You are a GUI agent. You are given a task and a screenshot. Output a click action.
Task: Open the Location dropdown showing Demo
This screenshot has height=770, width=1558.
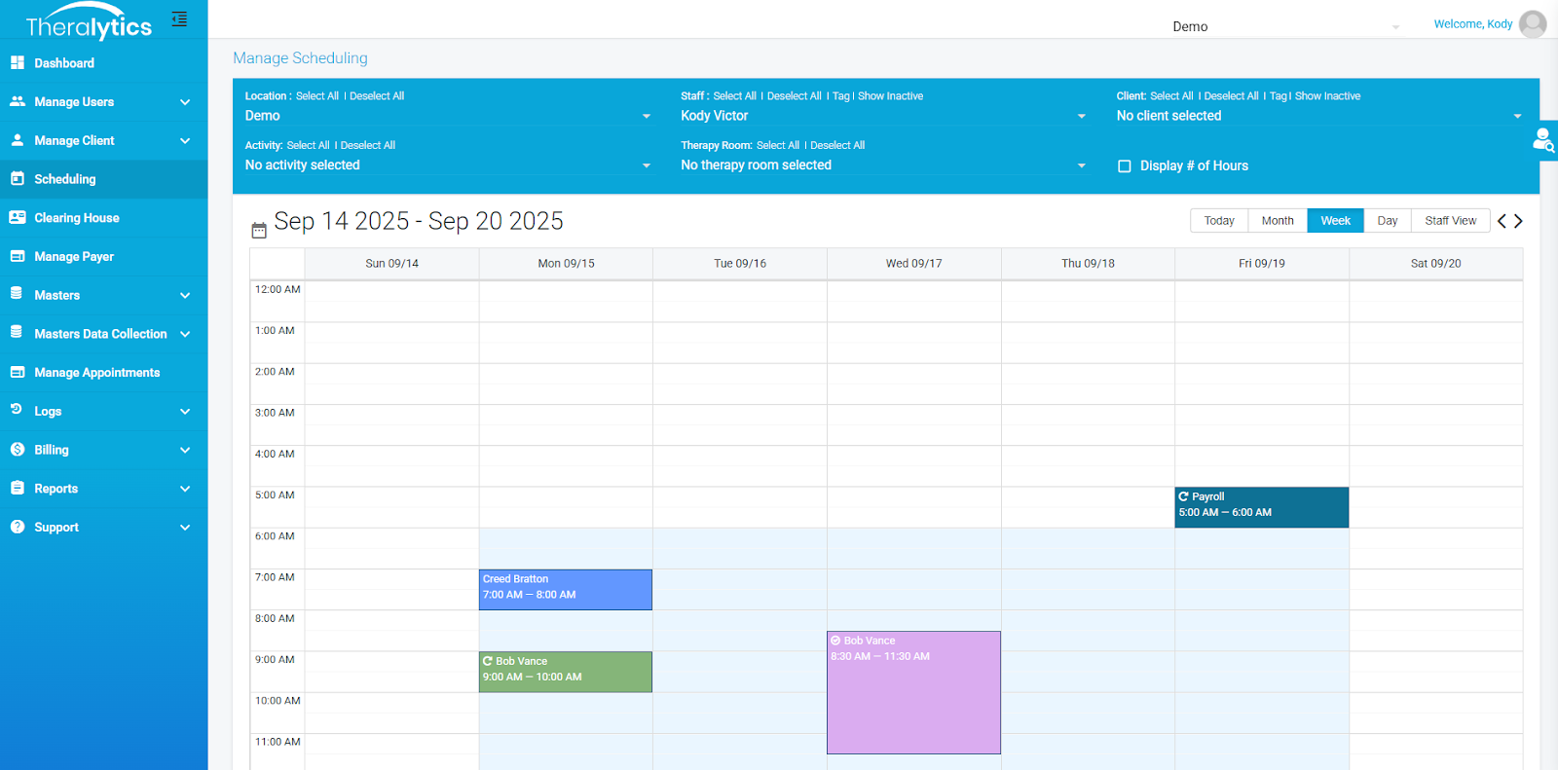click(448, 116)
